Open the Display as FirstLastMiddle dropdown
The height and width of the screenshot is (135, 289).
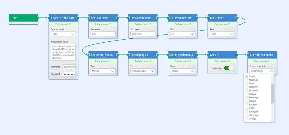pos(143,71)
